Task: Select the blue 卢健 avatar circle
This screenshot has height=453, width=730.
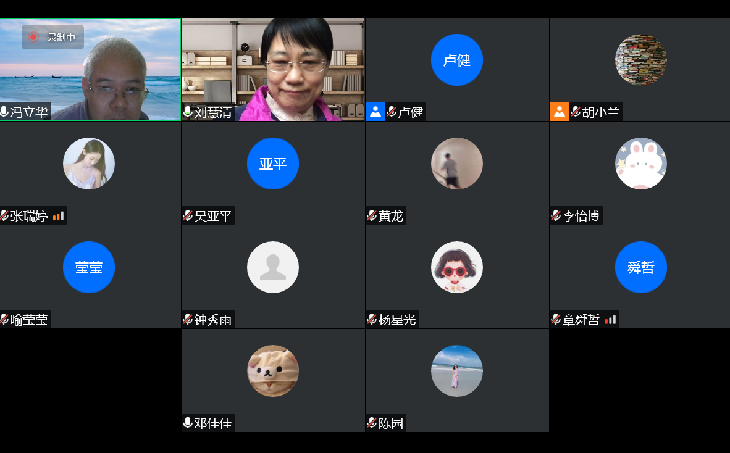Action: tap(457, 60)
